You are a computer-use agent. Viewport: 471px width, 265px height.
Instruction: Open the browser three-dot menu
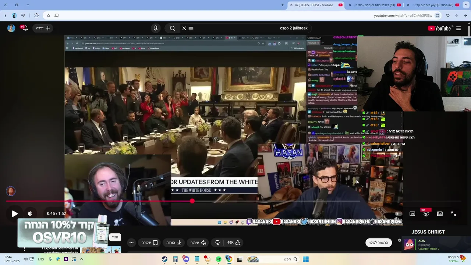(x=5, y=15)
